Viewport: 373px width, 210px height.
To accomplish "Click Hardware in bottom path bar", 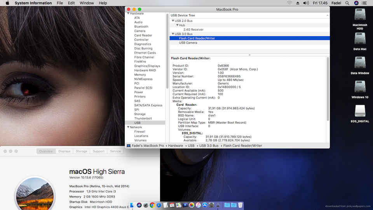I will click(x=176, y=146).
